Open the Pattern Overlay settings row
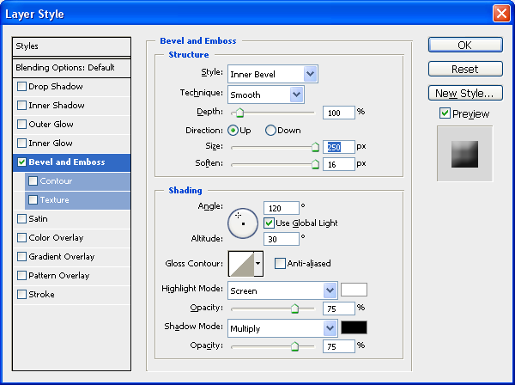Viewport: 515px width, 385px height. click(x=71, y=276)
